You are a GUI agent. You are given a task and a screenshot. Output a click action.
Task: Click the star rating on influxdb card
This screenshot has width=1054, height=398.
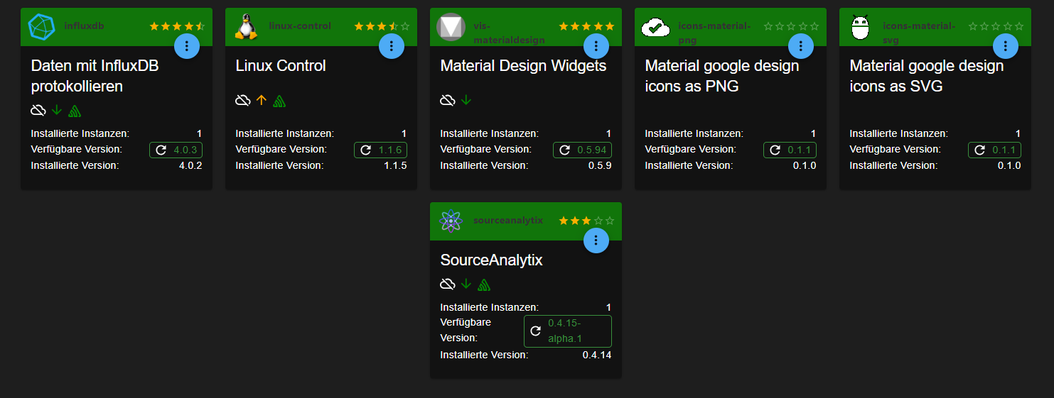[177, 26]
